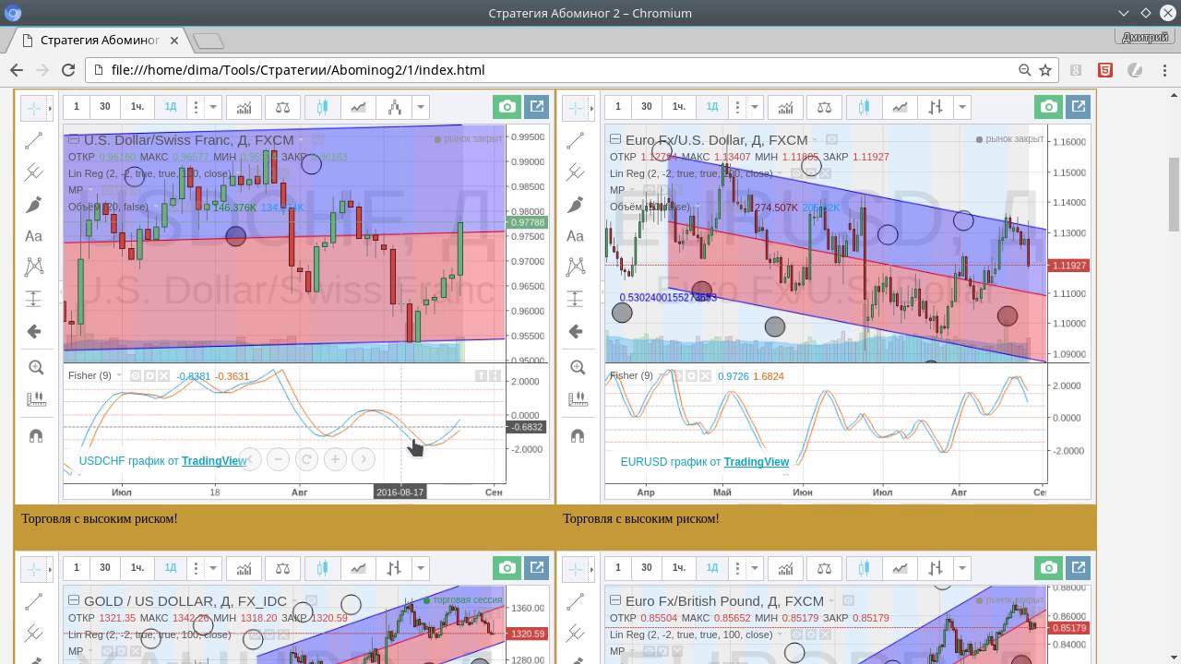The height and width of the screenshot is (664, 1181).
Task: Take snapshot of EURUSD chart with camera
Action: [x=1048, y=107]
